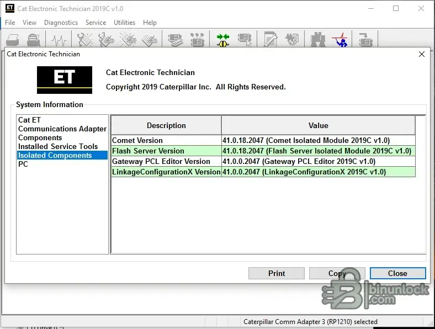Click the Flash Server Version cell
Image resolution: width=435 pixels, height=329 pixels.
[166, 151]
